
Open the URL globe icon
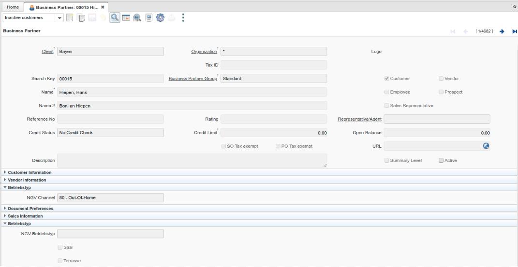tap(486, 146)
